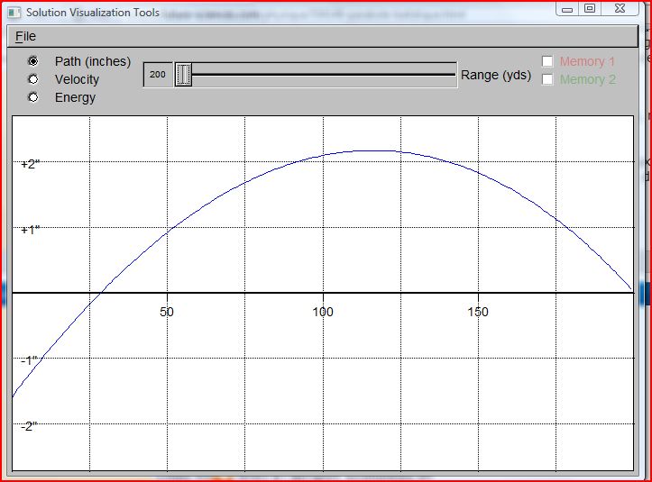Image resolution: width=652 pixels, height=482 pixels.
Task: Click the +2" axis label
Action: [x=31, y=164]
